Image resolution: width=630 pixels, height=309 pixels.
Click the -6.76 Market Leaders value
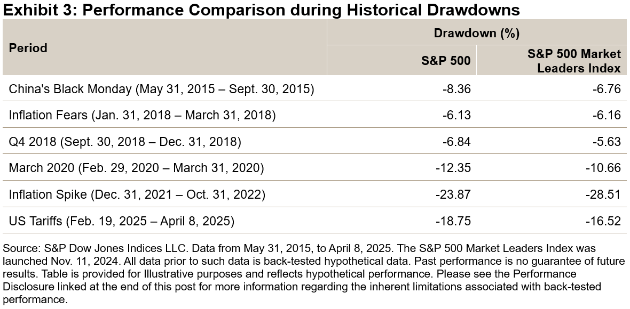(x=607, y=89)
